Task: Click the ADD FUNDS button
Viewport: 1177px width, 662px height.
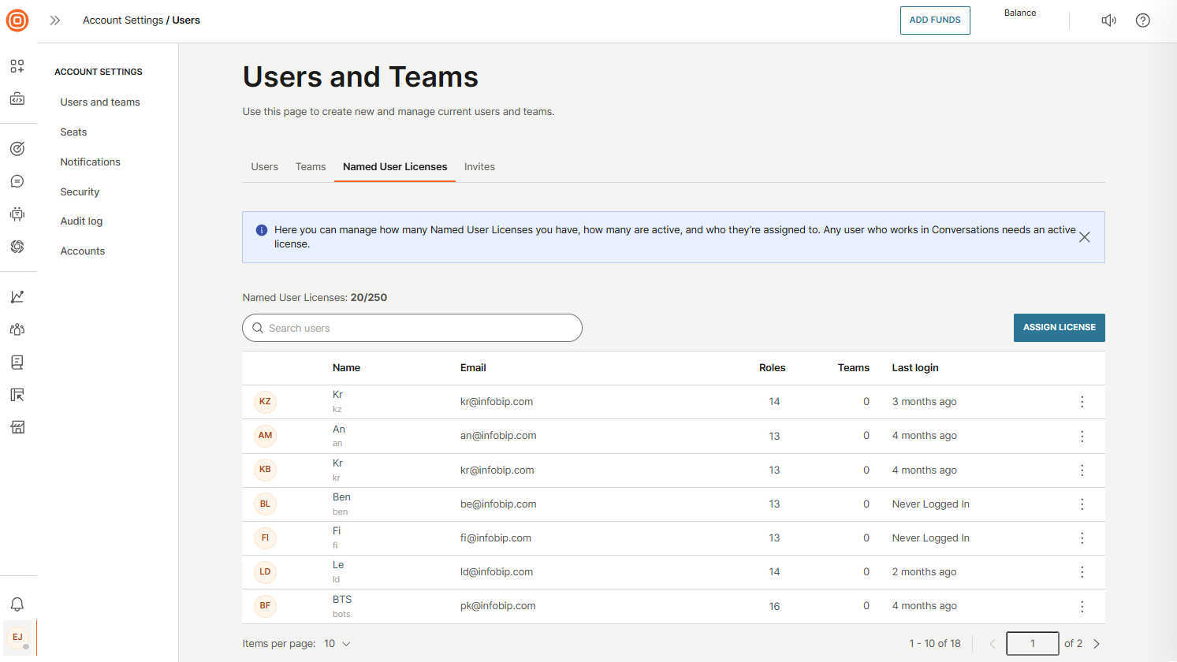Action: click(935, 20)
